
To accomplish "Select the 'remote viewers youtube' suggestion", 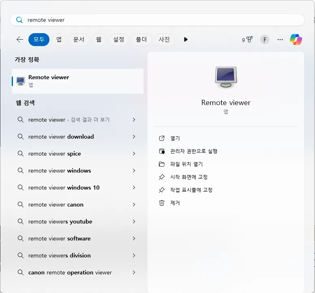I will point(77,221).
